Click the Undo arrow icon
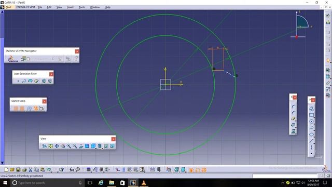Screen dimensions: 332x187 48,170
